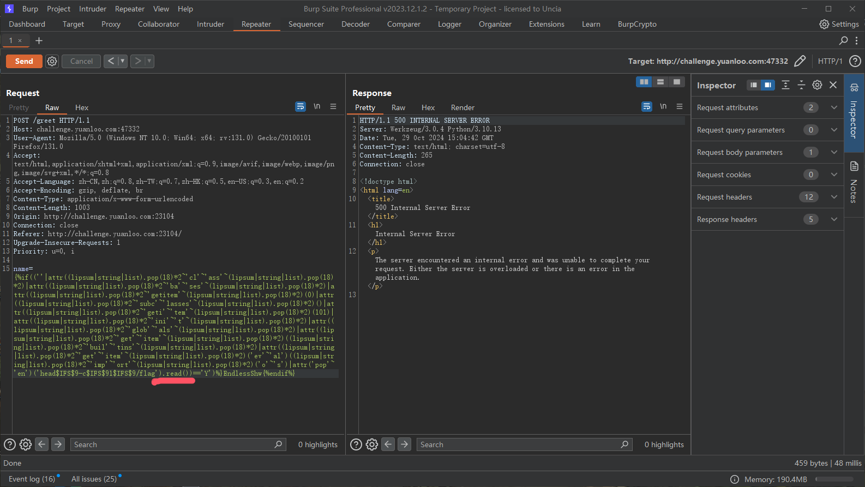Dock Inspector panel to the left layout
The image size is (865, 487).
click(x=754, y=85)
